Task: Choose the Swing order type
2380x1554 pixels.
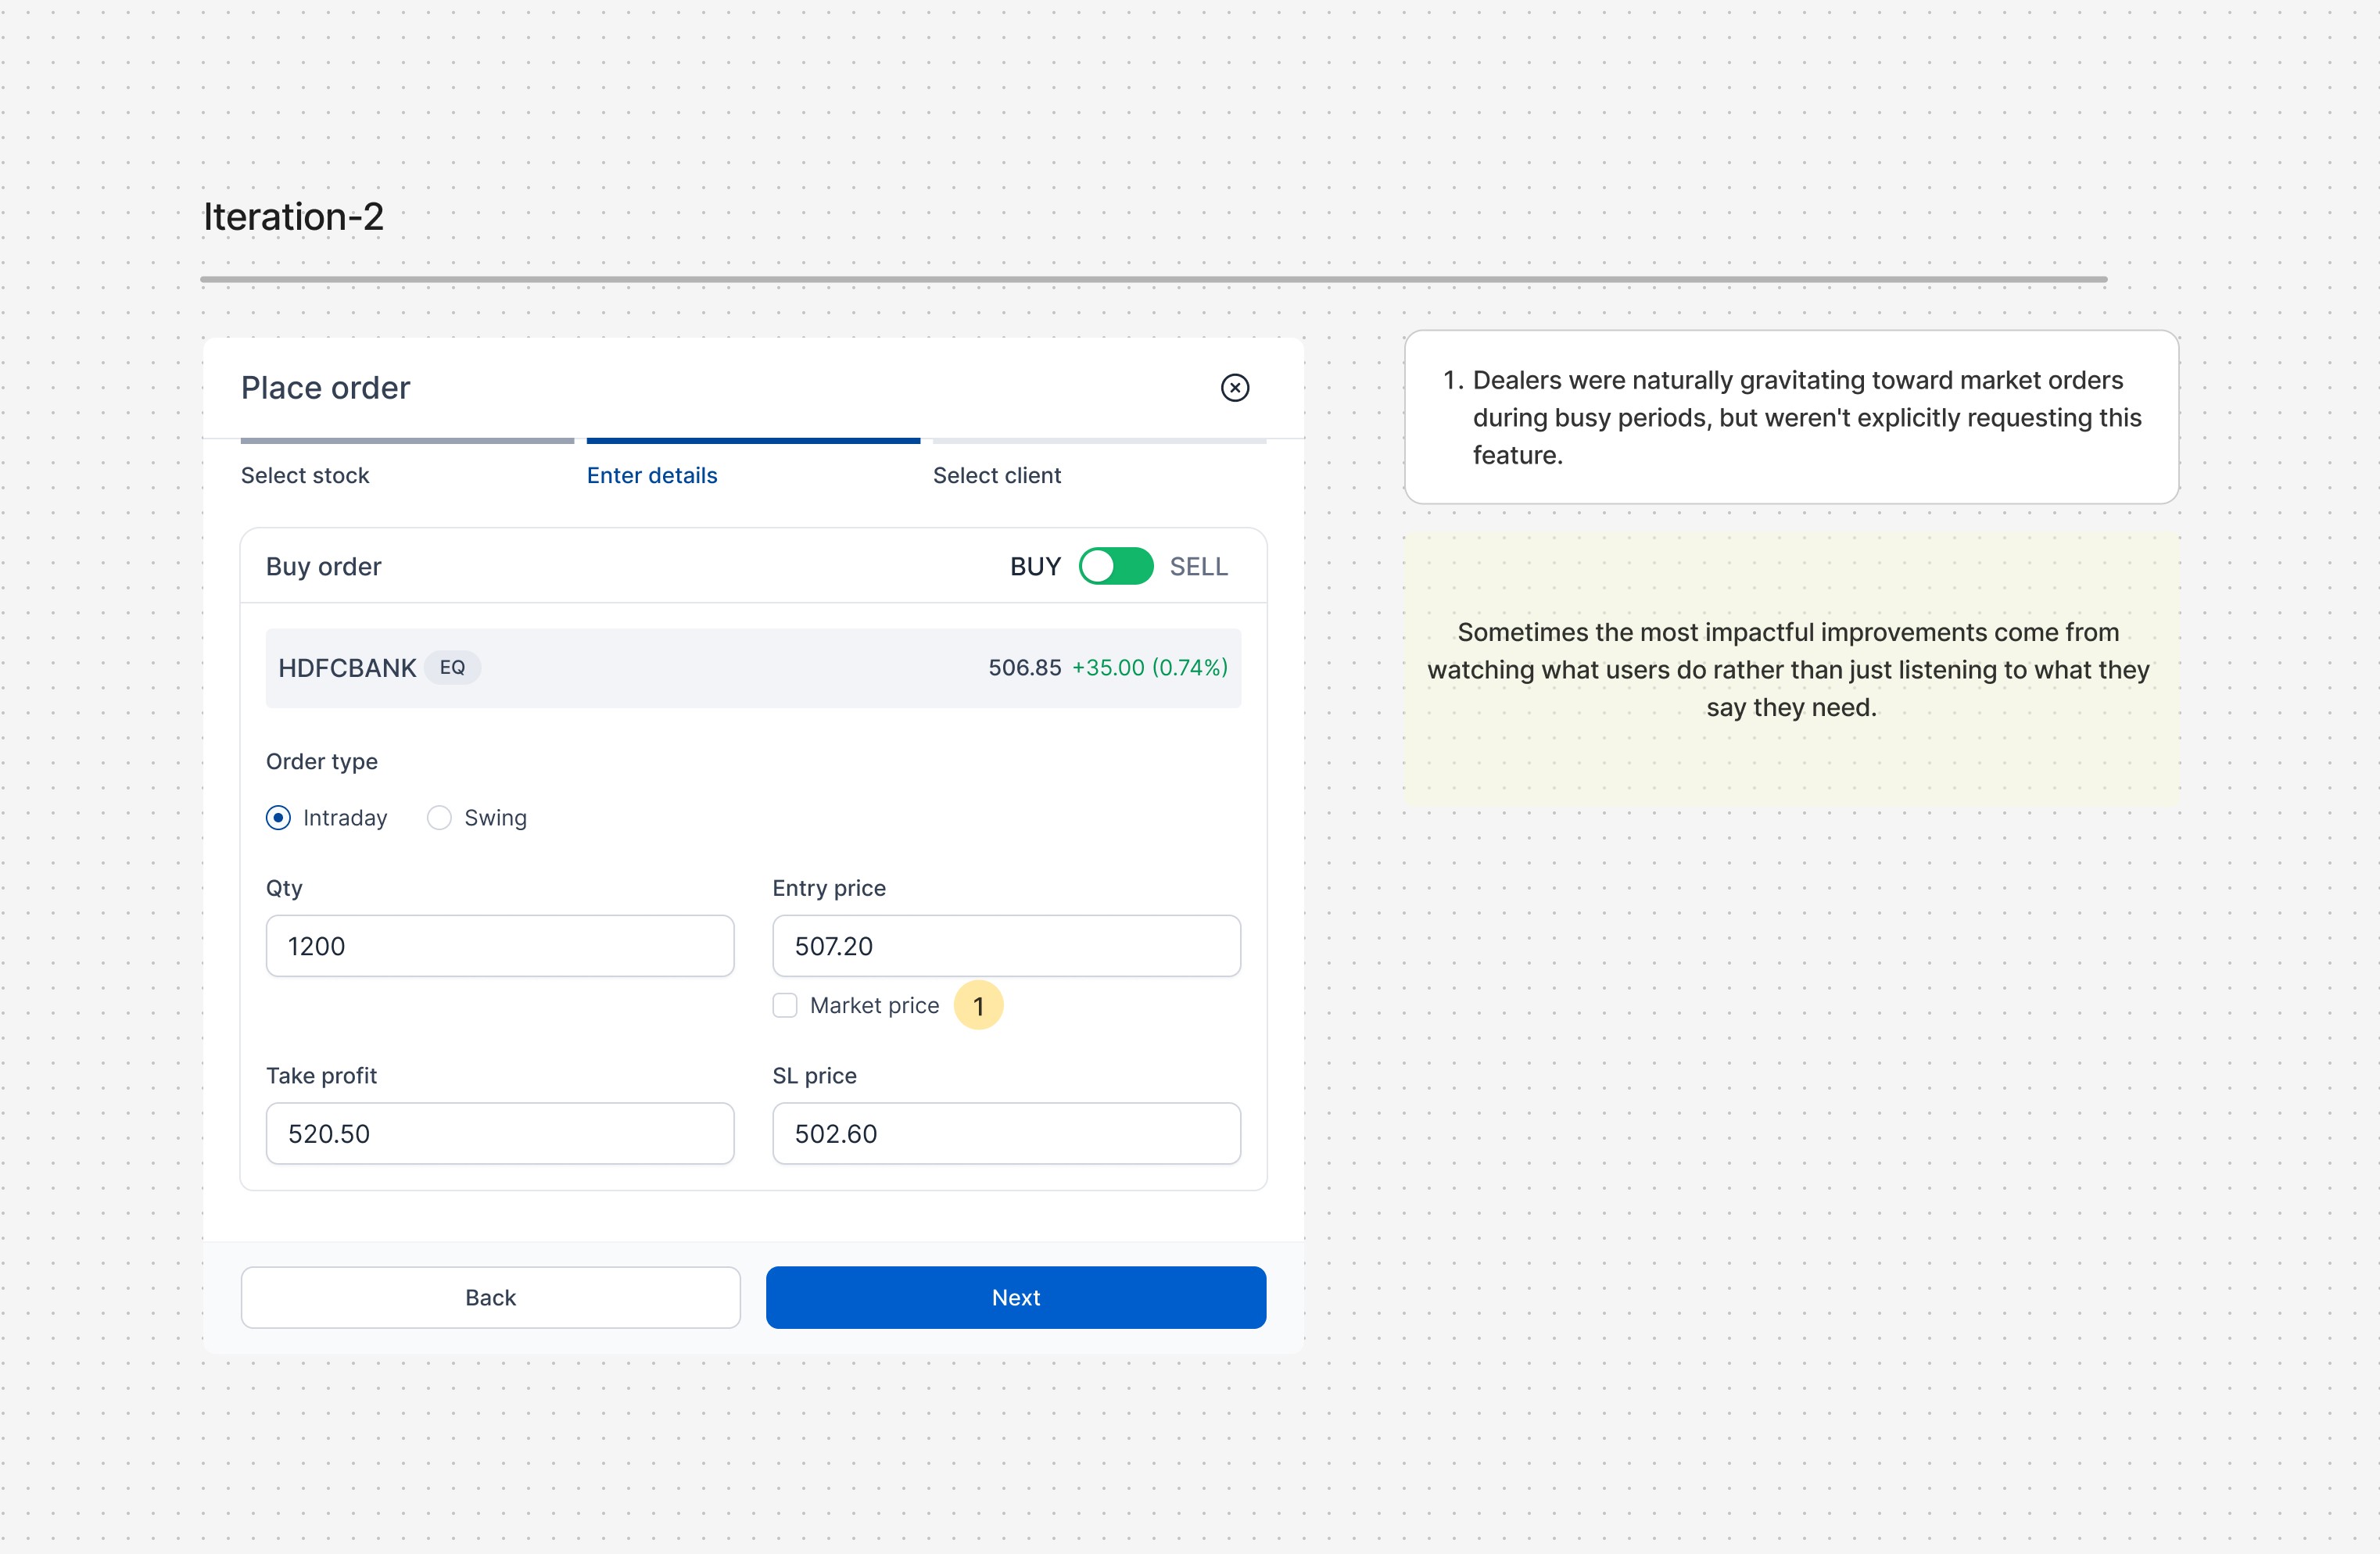Action: point(439,818)
